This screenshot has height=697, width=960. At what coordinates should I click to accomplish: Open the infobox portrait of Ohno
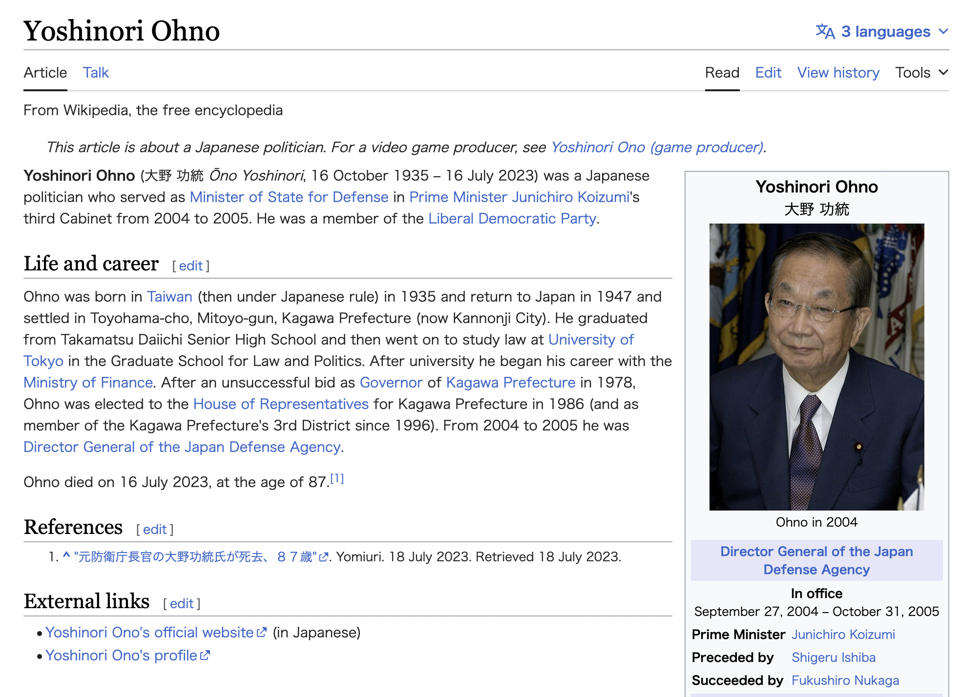pyautogui.click(x=816, y=367)
